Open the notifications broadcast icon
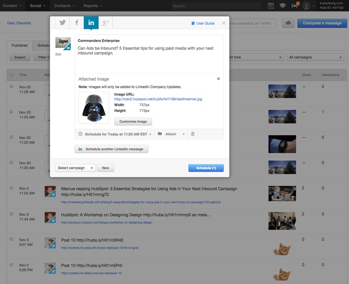This screenshot has width=349, height=284. [x=295, y=5]
